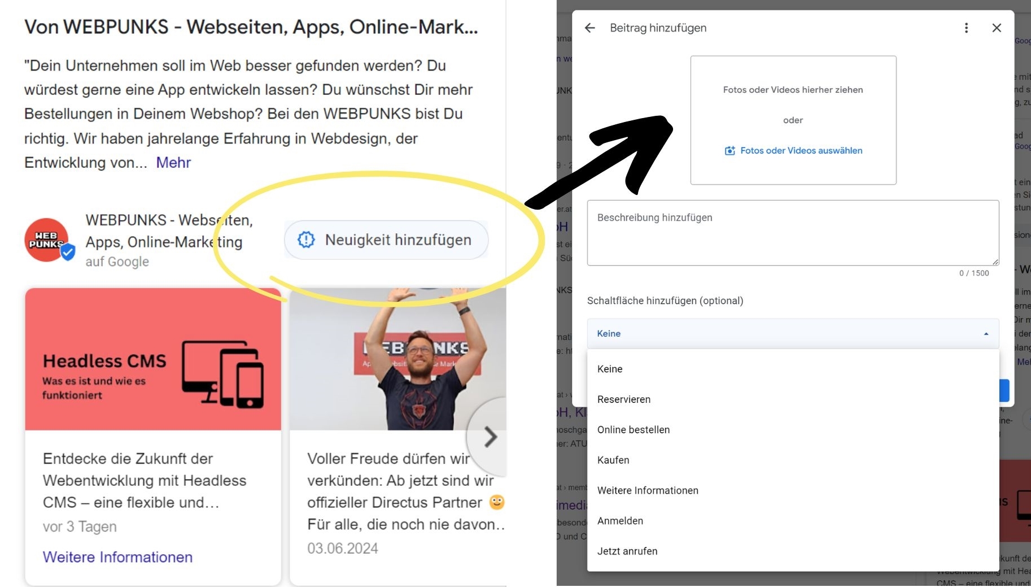Select Weitere Informationen in the dropdown list
The width and height of the screenshot is (1031, 587).
coord(793,491)
